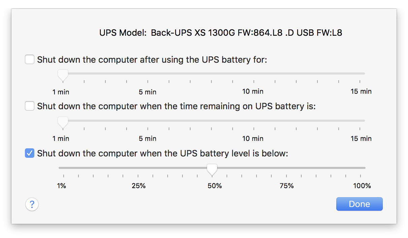
Task: Click the 10 min label under the battery usage slider
Action: [x=253, y=91]
